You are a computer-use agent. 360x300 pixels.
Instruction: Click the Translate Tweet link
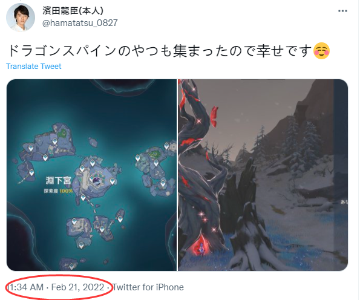pos(33,67)
